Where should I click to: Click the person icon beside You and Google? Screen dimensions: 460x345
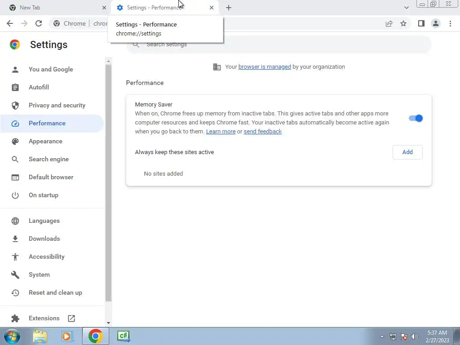(x=15, y=70)
